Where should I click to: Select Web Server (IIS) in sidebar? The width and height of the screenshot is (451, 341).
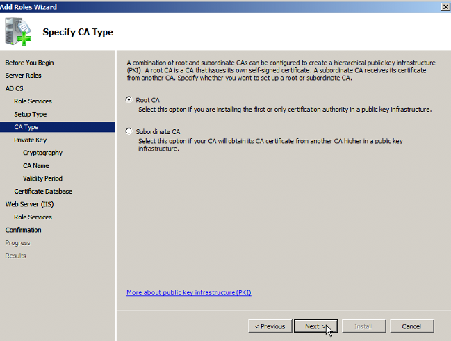29,204
